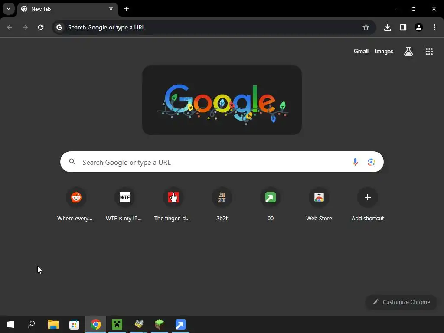Click the Google search box field
Image resolution: width=444 pixels, height=333 pixels.
[x=222, y=162]
